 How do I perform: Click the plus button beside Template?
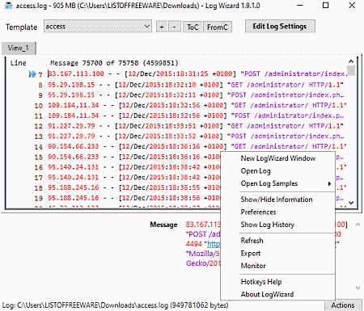pos(162,27)
